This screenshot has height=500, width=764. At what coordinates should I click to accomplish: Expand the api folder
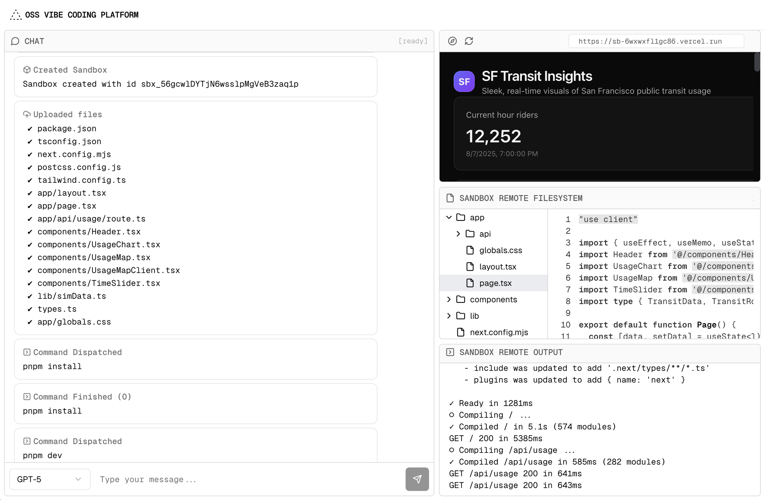click(x=458, y=234)
